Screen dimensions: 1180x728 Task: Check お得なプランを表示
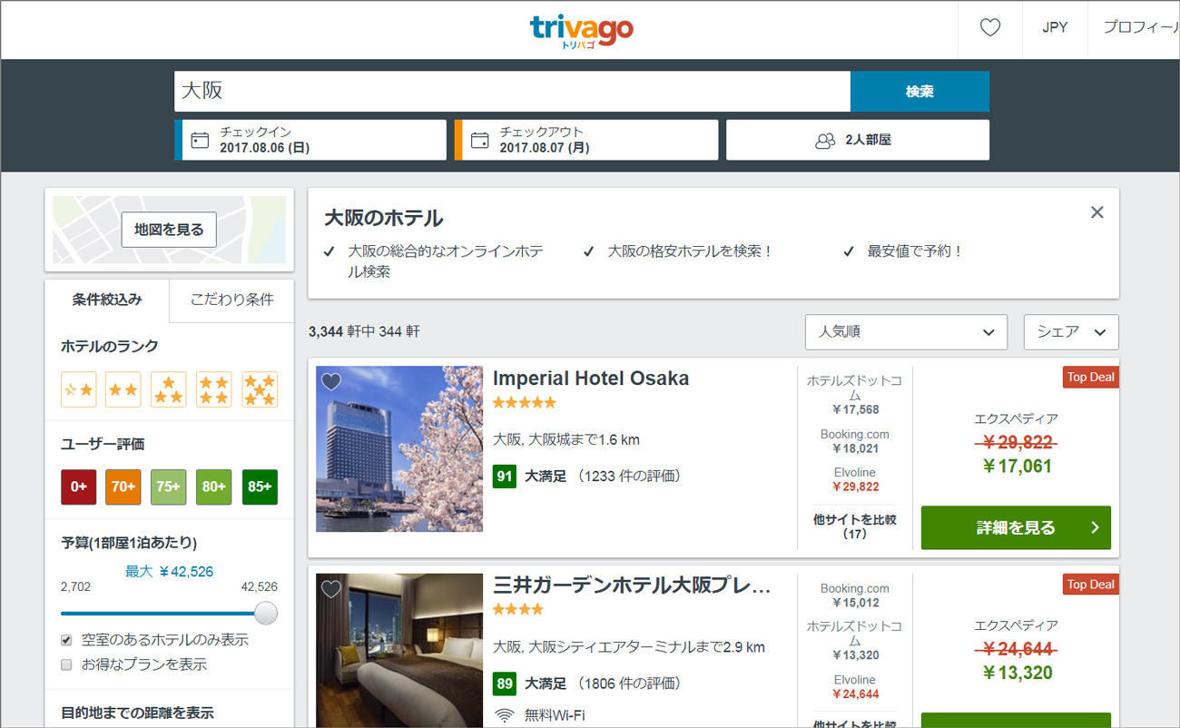tap(66, 664)
